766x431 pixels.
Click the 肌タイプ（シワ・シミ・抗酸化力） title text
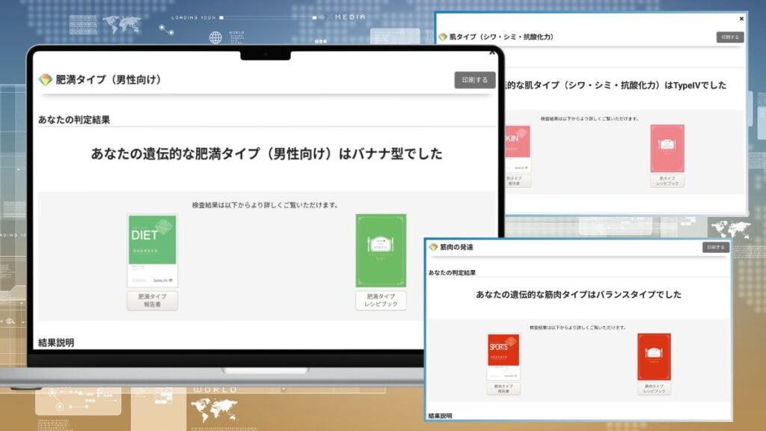point(502,37)
